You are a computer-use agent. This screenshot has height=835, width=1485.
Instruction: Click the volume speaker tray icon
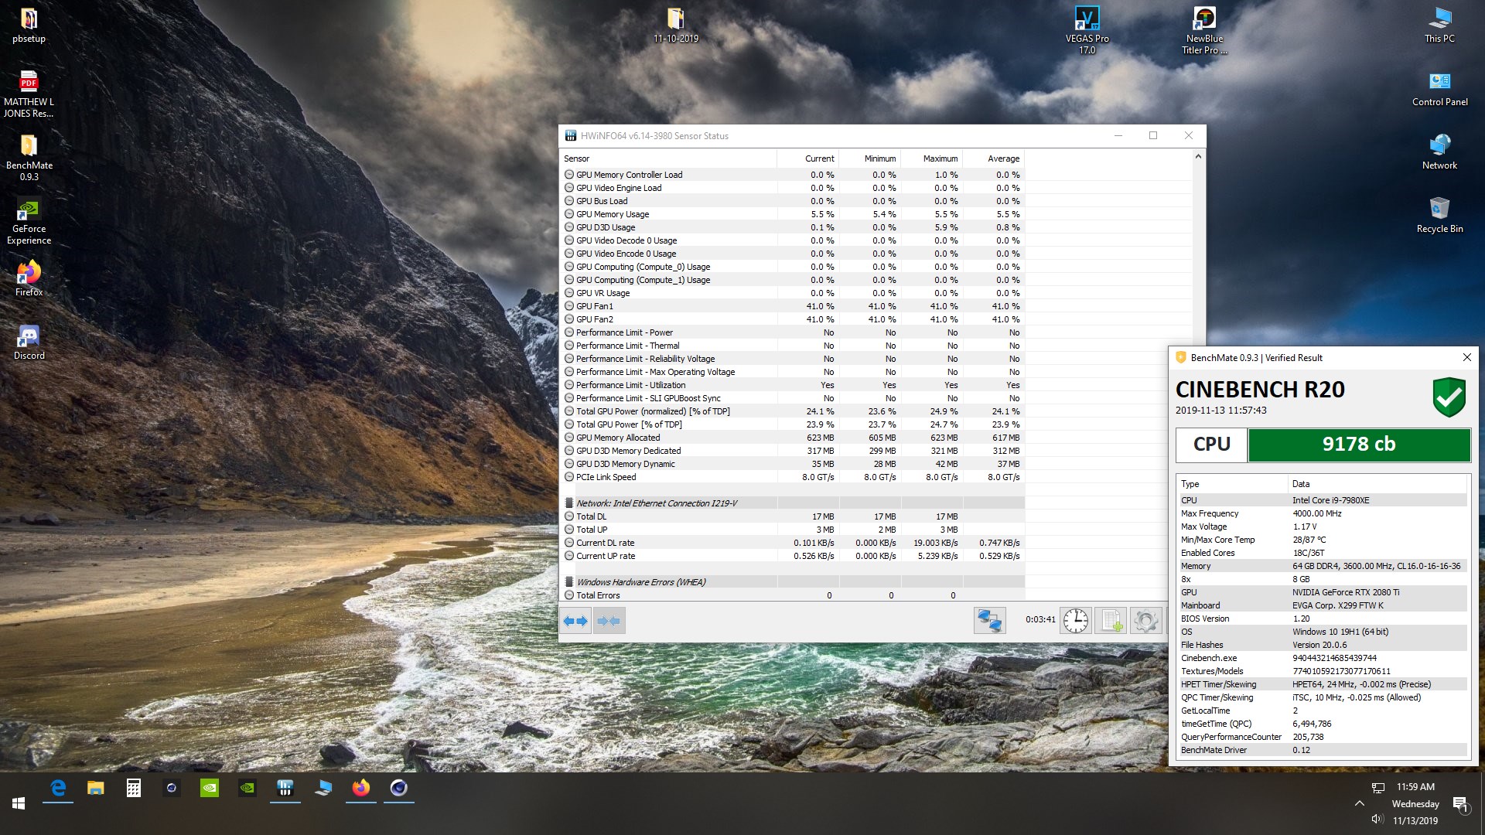click(x=1377, y=819)
